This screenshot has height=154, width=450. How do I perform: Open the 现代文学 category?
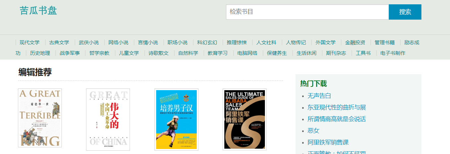pos(30,43)
